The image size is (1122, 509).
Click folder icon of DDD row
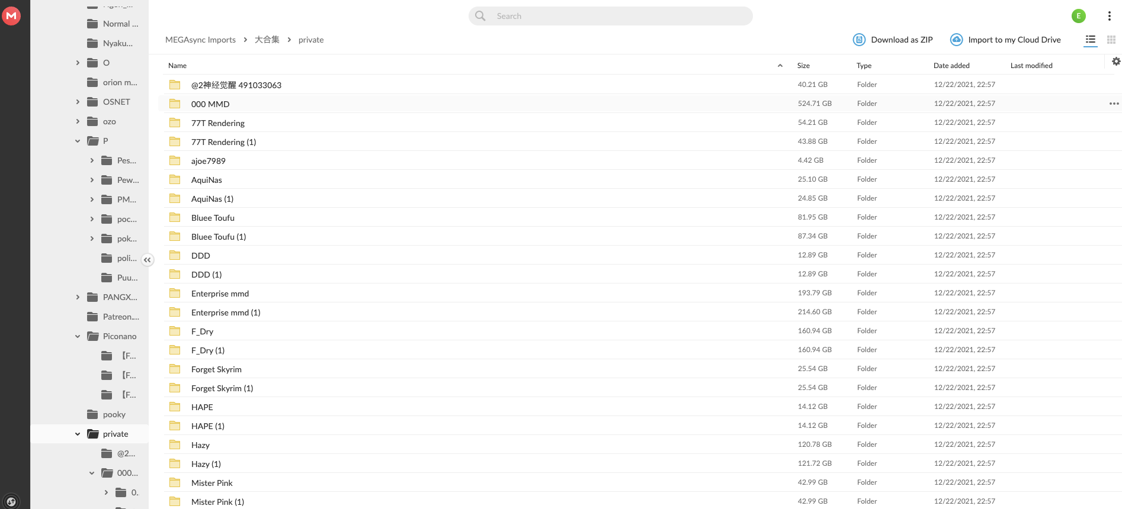click(x=175, y=255)
